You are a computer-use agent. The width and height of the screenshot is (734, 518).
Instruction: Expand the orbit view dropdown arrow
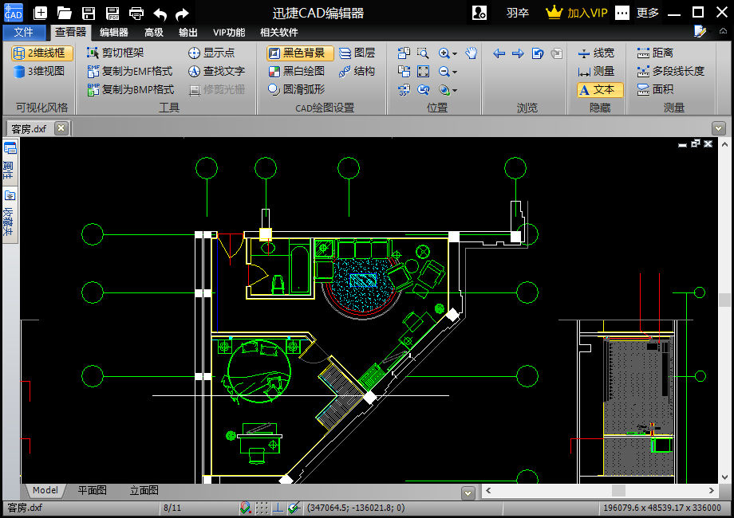pos(455,90)
